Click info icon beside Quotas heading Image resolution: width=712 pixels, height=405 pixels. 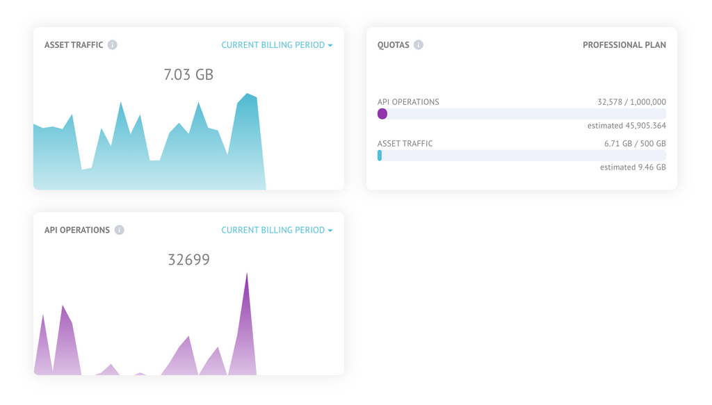pyautogui.click(x=418, y=45)
